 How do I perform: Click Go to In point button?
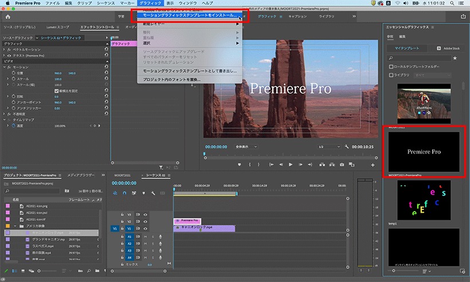pyautogui.click(x=271, y=165)
